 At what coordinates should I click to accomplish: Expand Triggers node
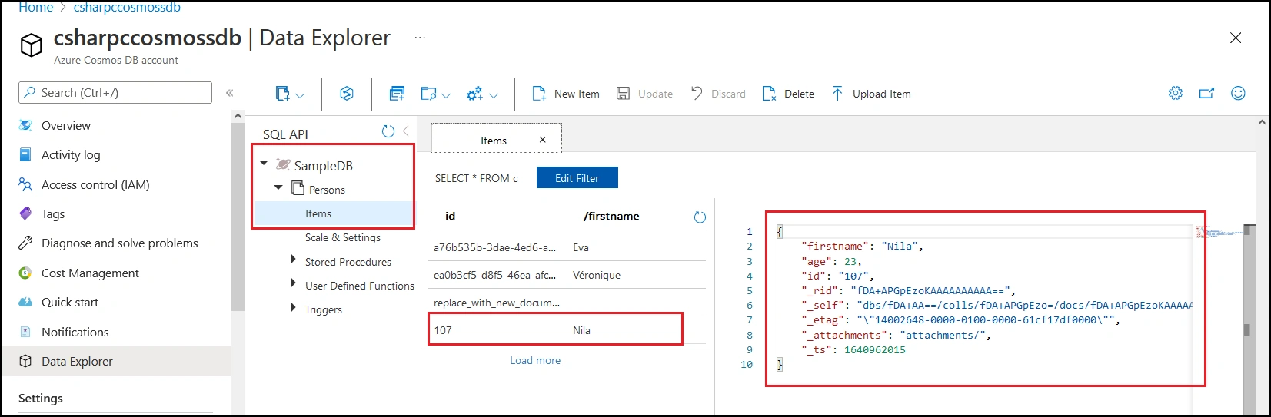[293, 307]
